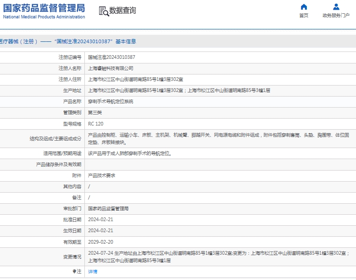Select registrant name 上海睿触科技有限公司
Screen dimensions: 356x280
point(111,68)
